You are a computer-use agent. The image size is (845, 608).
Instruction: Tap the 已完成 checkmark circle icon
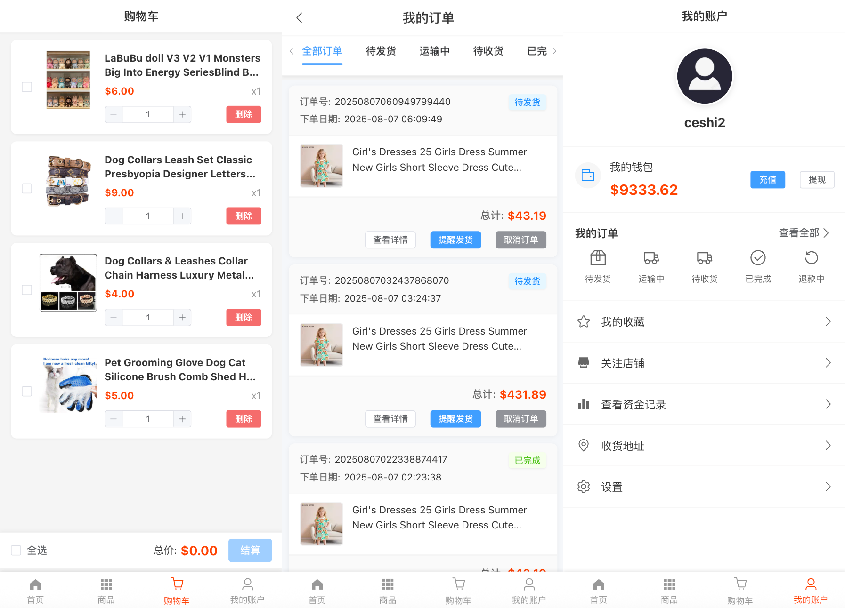tap(758, 258)
